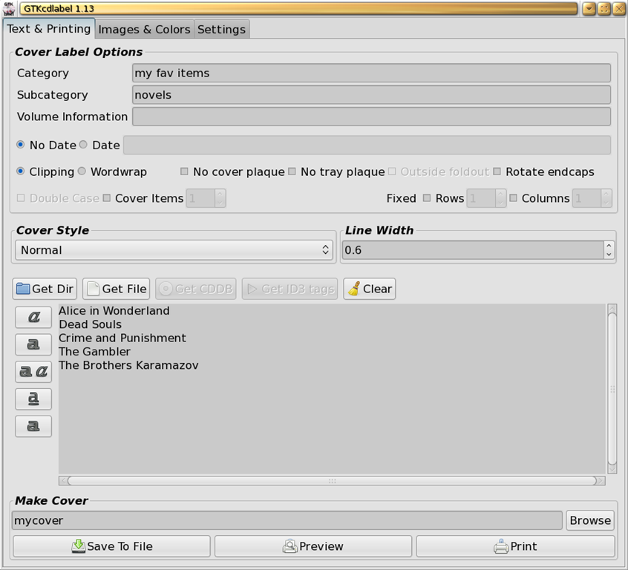This screenshot has height=570, width=628.
Task: Click the track list's vertical scroll down arrow
Action: click(x=612, y=469)
